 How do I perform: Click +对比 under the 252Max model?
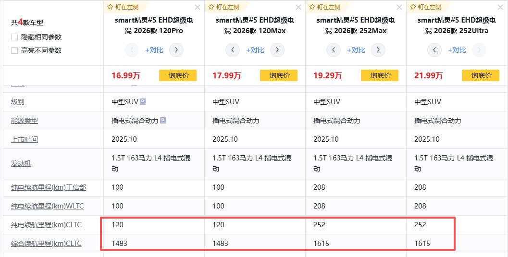[x=356, y=50]
